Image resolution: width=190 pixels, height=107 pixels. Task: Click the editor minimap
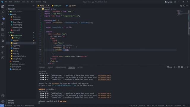click(x=182, y=13)
